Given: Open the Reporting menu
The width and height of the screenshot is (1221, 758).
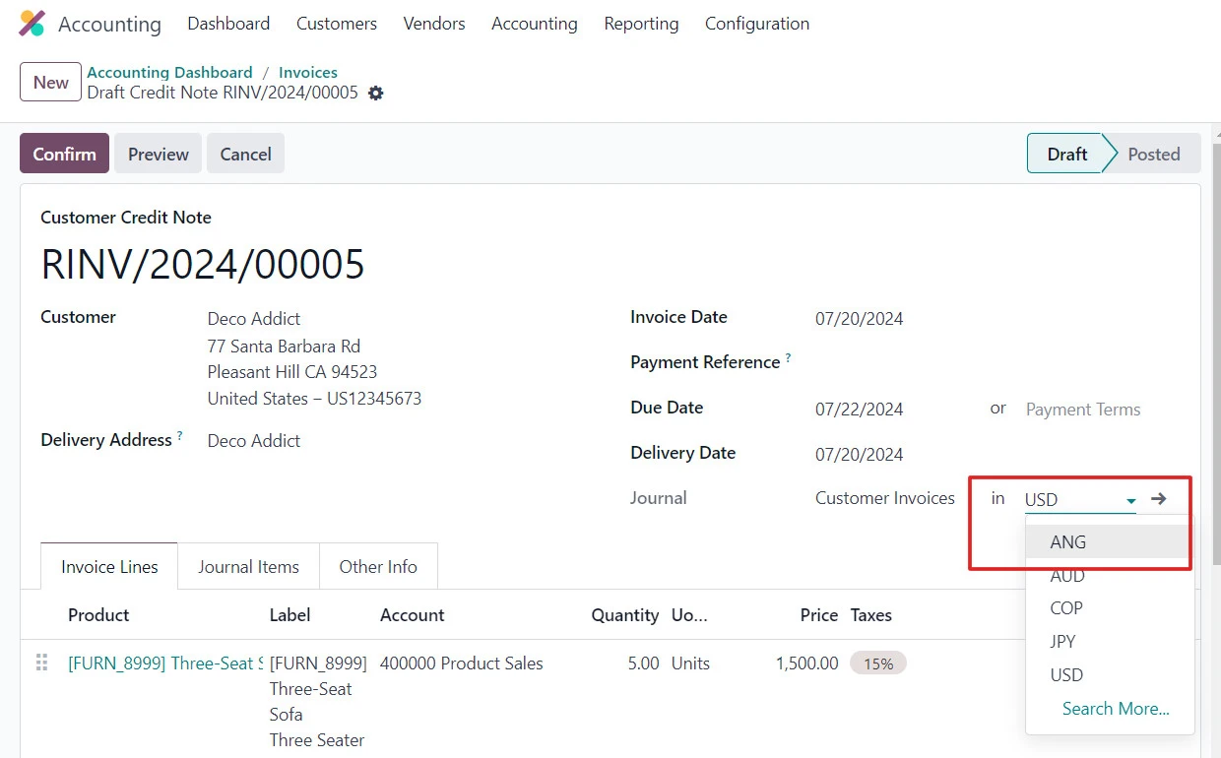Looking at the screenshot, I should click(641, 23).
